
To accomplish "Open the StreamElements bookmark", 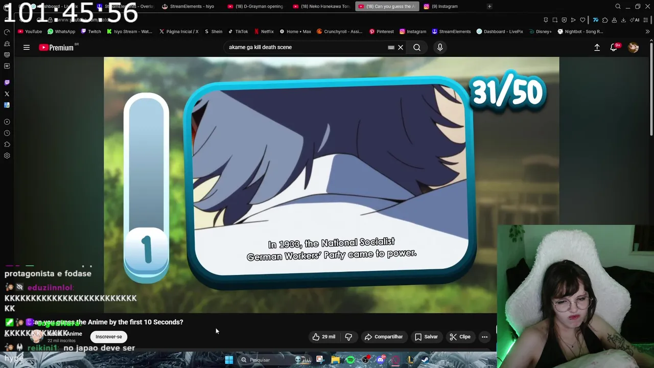I will click(x=451, y=32).
